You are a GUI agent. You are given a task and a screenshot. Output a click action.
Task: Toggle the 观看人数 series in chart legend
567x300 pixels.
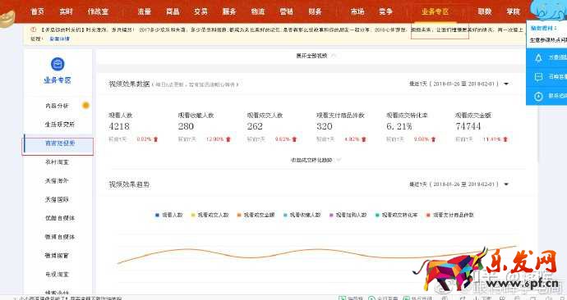pos(169,215)
